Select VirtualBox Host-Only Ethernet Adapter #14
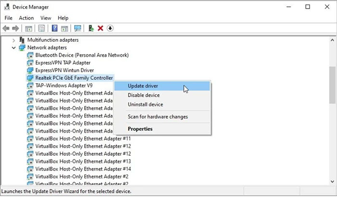Image resolution: width=337 pixels, height=197 pixels. tap(83, 169)
